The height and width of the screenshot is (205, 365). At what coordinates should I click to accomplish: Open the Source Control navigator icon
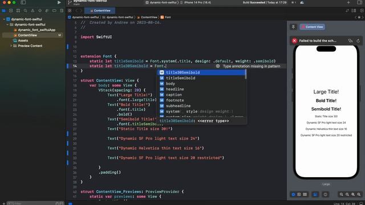tap(11, 11)
